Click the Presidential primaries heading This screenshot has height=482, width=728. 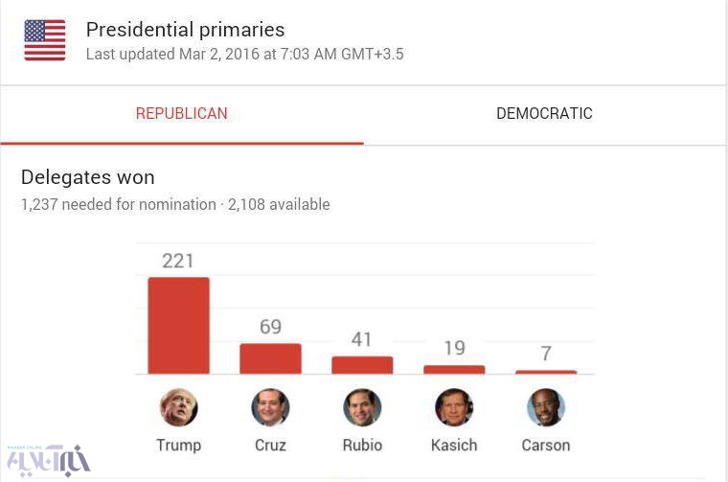pyautogui.click(x=185, y=30)
